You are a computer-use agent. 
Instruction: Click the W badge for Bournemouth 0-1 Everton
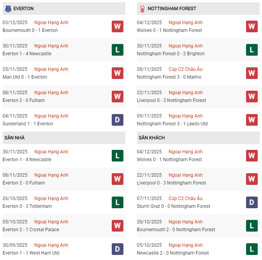pyautogui.click(x=118, y=26)
